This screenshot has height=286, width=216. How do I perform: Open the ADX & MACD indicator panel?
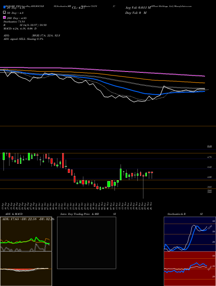pos(26,251)
